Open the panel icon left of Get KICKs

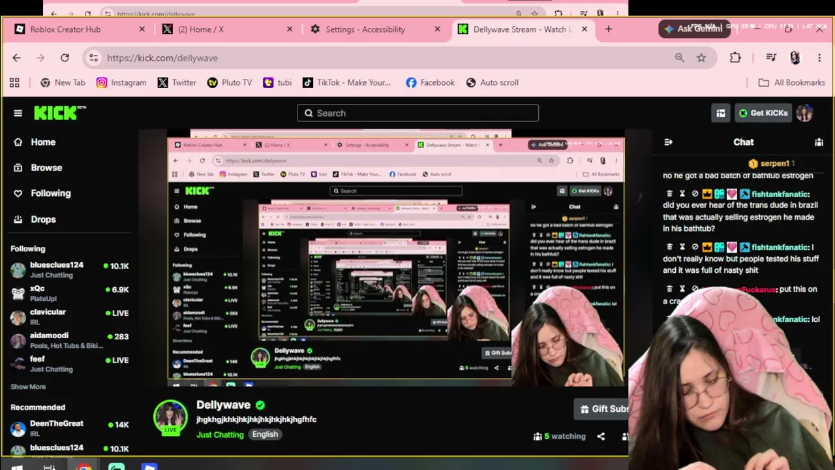tap(721, 113)
